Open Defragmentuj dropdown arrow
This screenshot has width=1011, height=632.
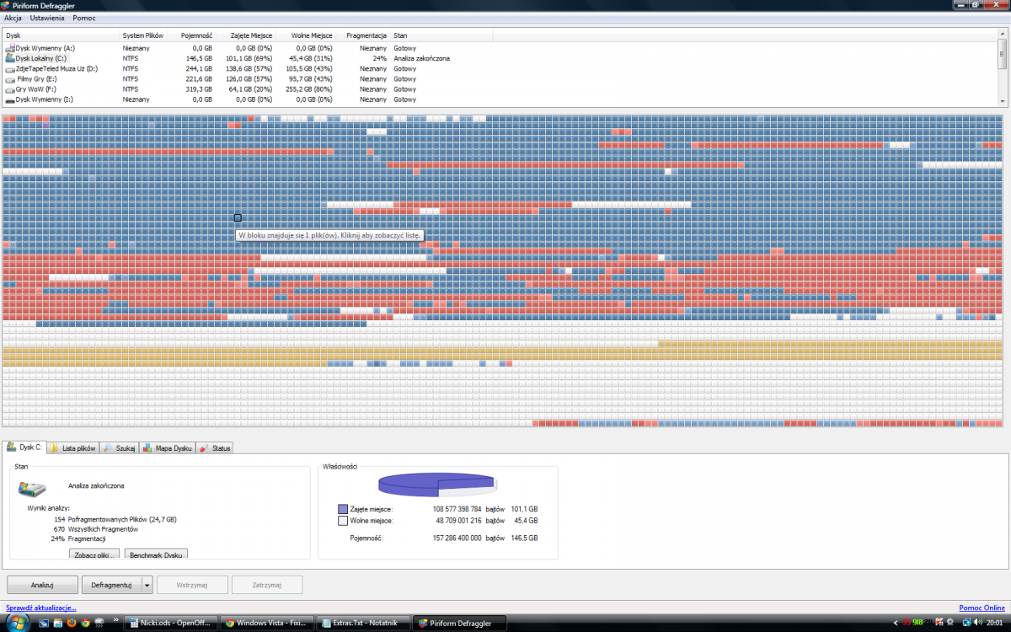point(147,585)
